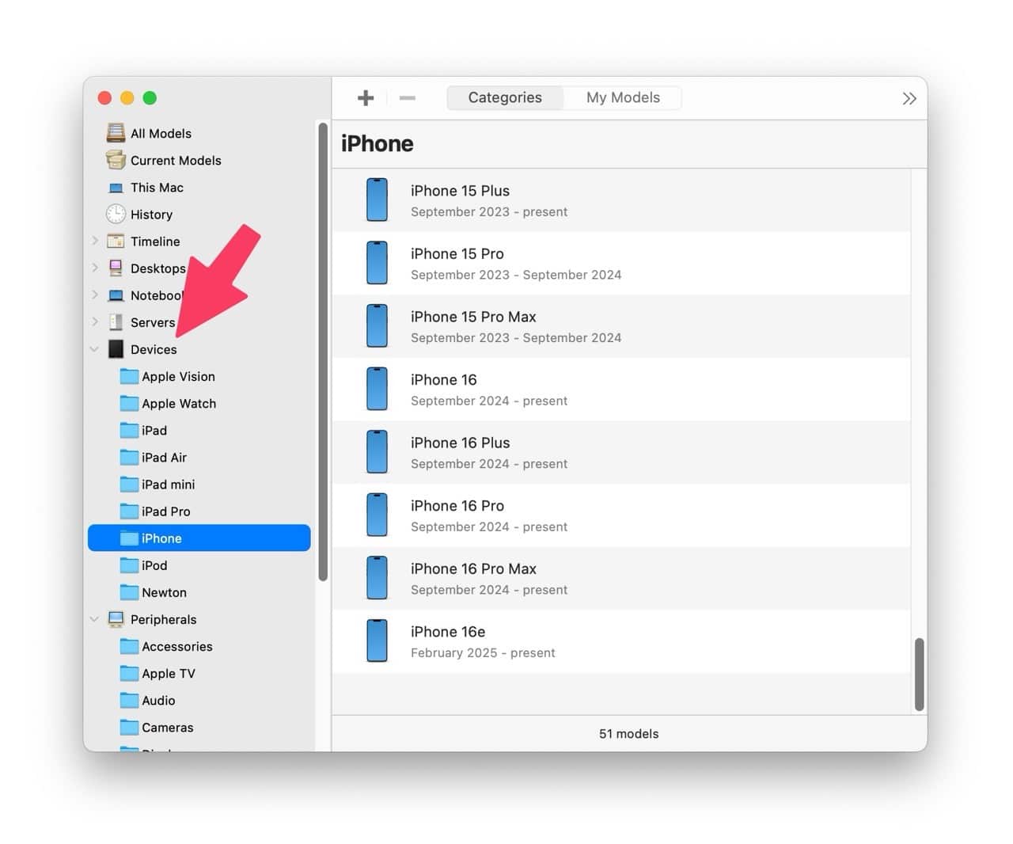Click the green zoom window button

(150, 97)
